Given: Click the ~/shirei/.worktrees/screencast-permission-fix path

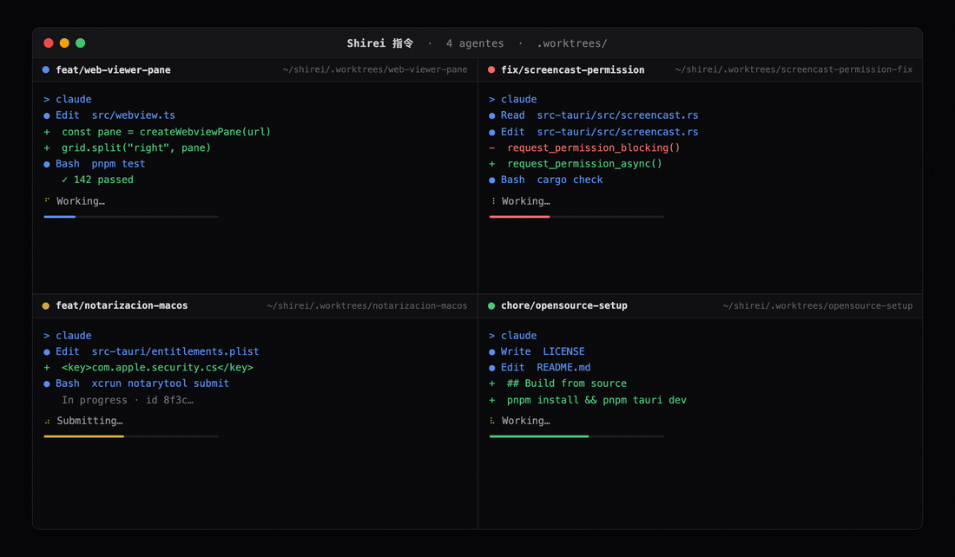Looking at the screenshot, I should [794, 69].
